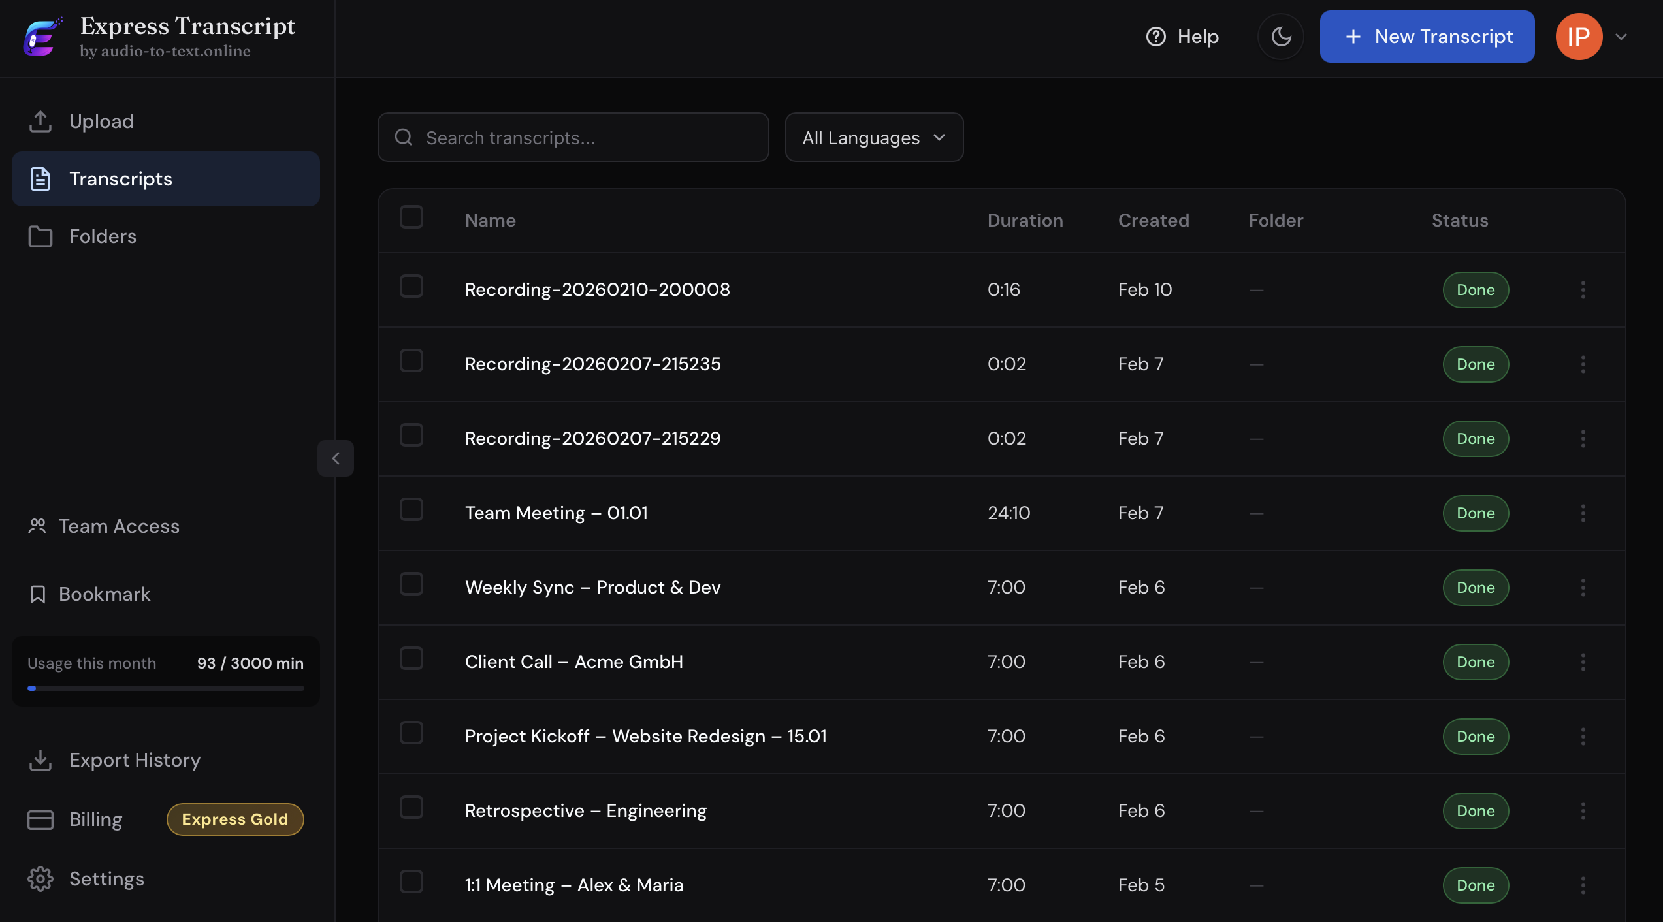1663x922 pixels.
Task: Collapse the sidebar with the chevron
Action: 335,458
